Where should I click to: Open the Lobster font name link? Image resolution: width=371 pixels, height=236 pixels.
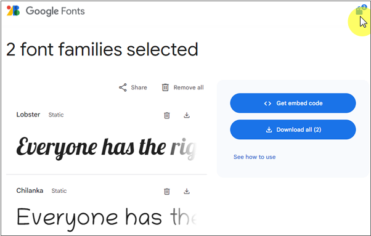28,115
